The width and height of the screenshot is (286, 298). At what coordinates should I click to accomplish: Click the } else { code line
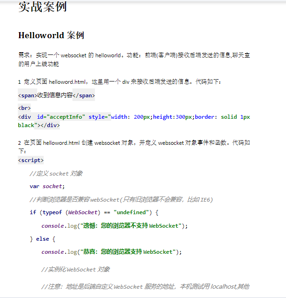tap(42, 239)
